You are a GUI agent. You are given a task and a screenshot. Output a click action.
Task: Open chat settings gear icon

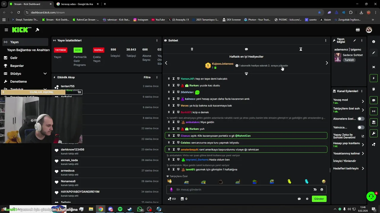[307, 199]
